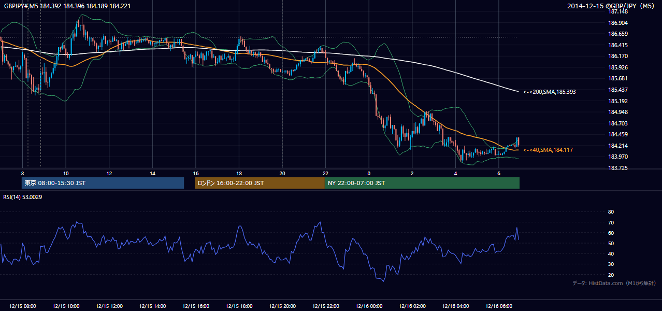Click the Tokyo 08:00-15:30 JST session bar
This screenshot has height=311, width=662.
(x=103, y=183)
